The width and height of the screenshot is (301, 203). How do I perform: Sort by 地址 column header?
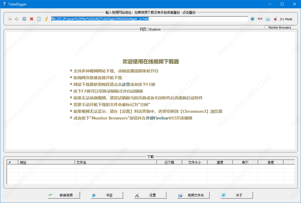[x=46, y=162]
